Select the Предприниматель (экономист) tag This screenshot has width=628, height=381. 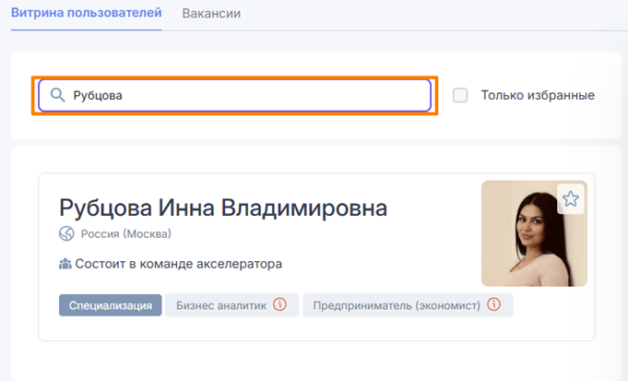click(x=397, y=305)
